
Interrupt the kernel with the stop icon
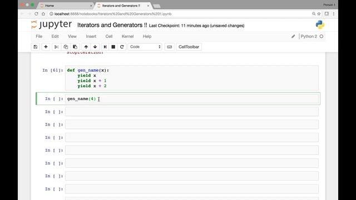[x=113, y=47]
